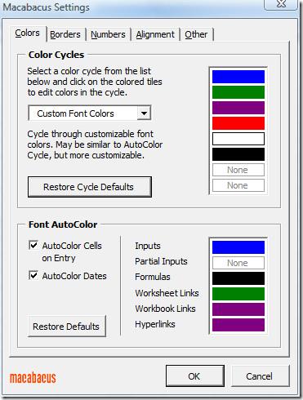Change the Hyperlinks purple swatch
The width and height of the screenshot is (303, 400).
tap(238, 325)
